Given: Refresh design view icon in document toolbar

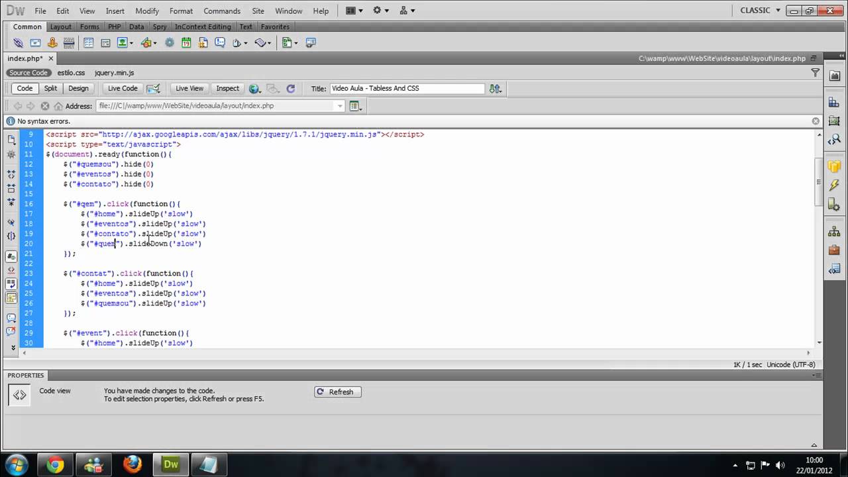Looking at the screenshot, I should (290, 88).
